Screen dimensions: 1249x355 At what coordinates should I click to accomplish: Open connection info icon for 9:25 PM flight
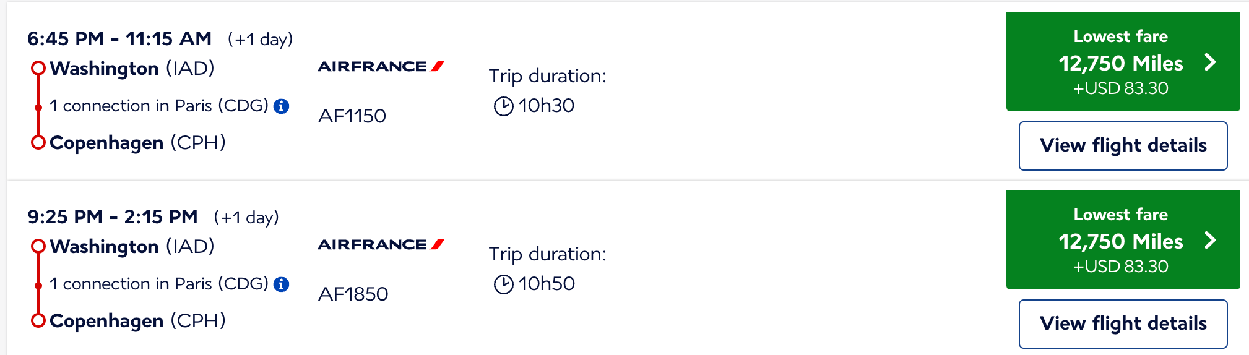(282, 284)
